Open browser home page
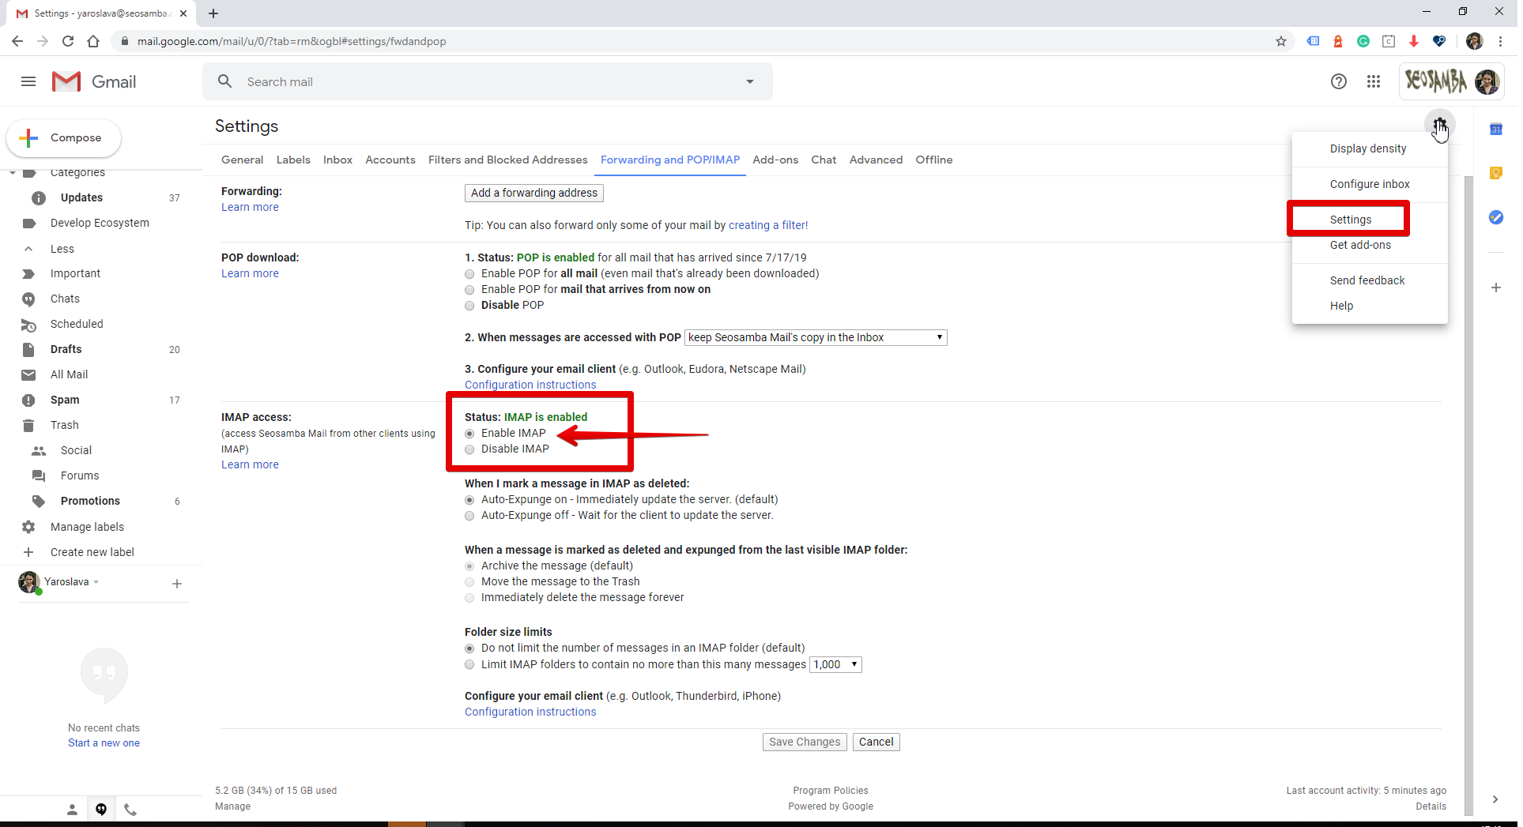 click(x=93, y=41)
